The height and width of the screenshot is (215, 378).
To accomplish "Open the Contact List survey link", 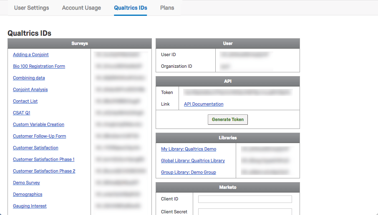I will 25,101.
